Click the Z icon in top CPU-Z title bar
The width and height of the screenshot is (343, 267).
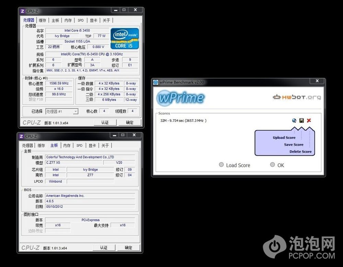pos(23,11)
